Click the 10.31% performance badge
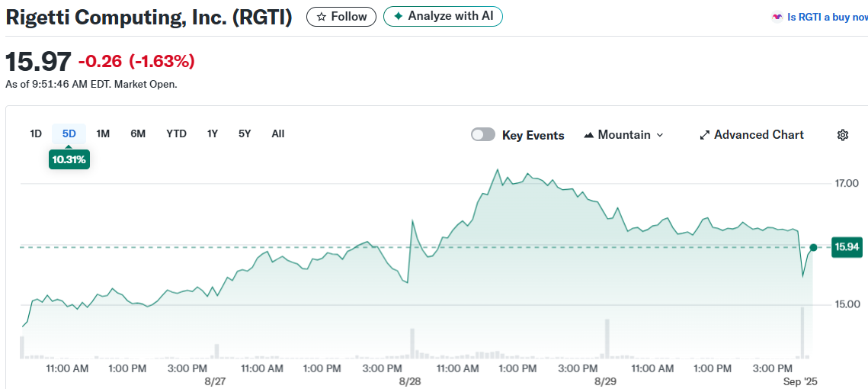 [x=69, y=159]
